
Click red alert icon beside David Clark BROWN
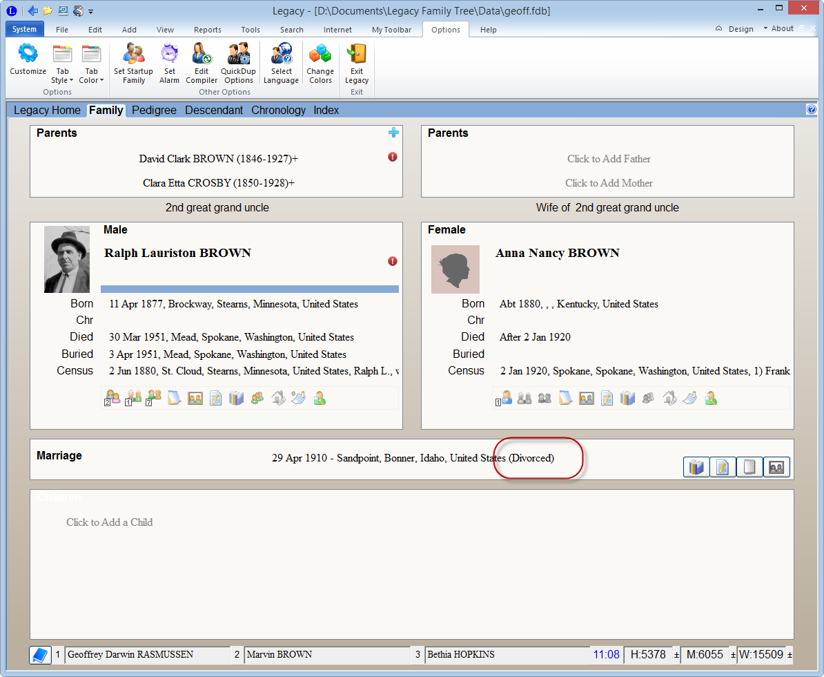point(393,158)
